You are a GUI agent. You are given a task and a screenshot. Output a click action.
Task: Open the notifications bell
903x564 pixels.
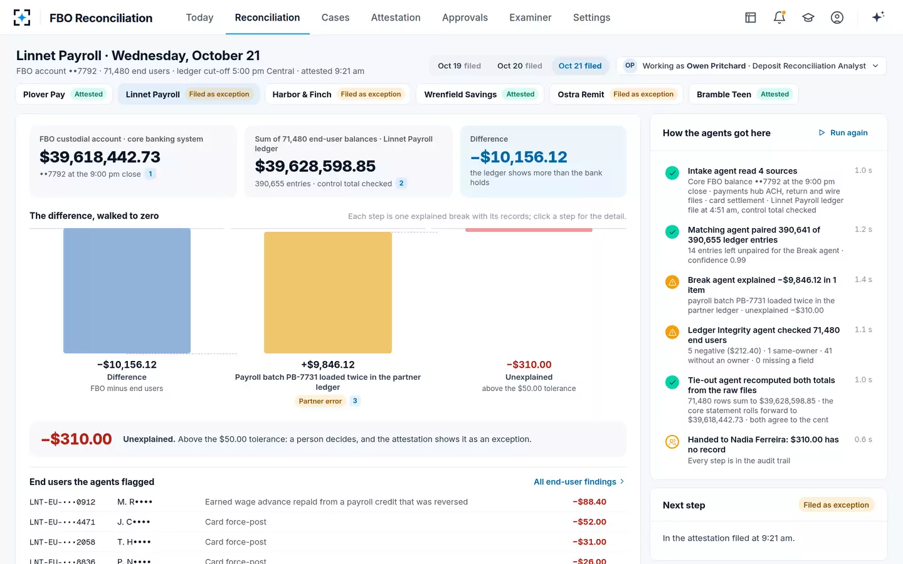779,18
